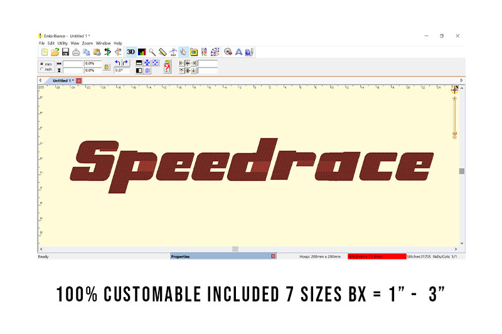Close the Untitled 1 tab
Image resolution: width=502 pixels, height=334 pixels.
pyautogui.click(x=79, y=81)
